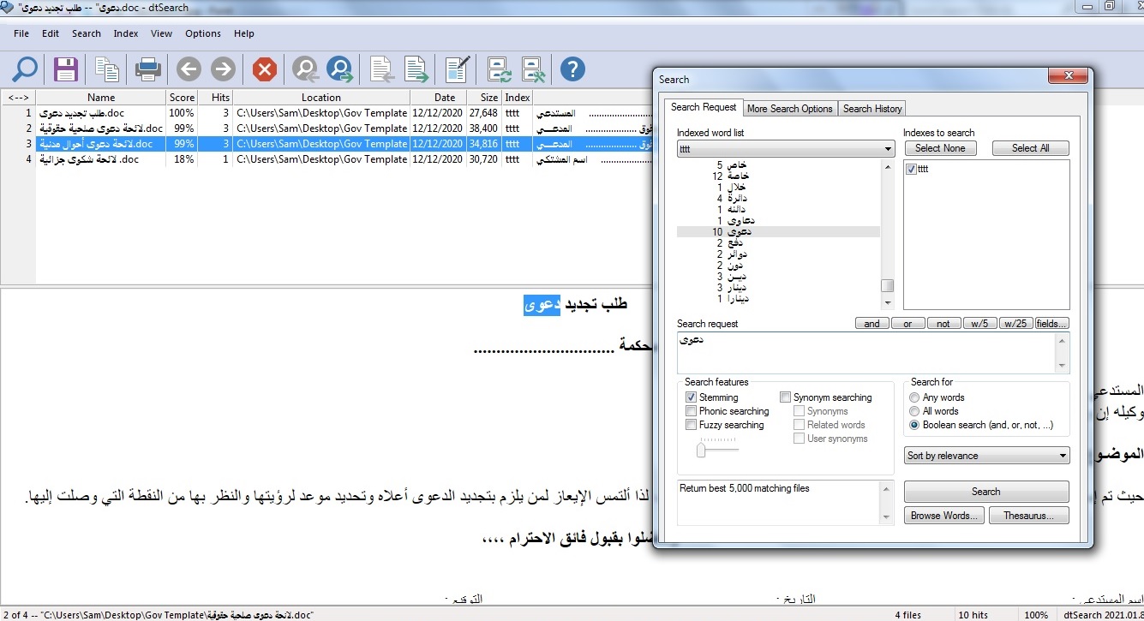The image size is (1144, 621).
Task: Open the index manager tools icon
Action: tap(534, 69)
